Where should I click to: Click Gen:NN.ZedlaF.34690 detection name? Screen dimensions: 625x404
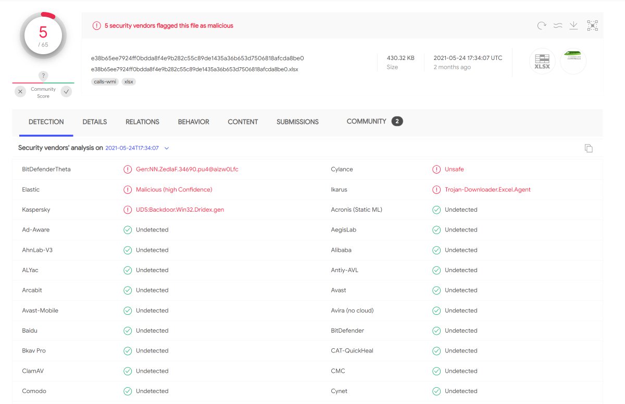(x=187, y=169)
